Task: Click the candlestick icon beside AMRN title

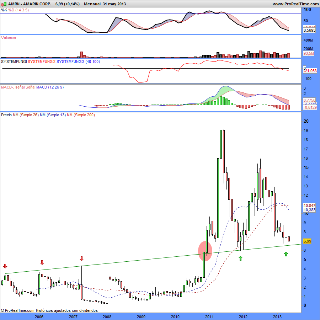Action: click(4, 4)
